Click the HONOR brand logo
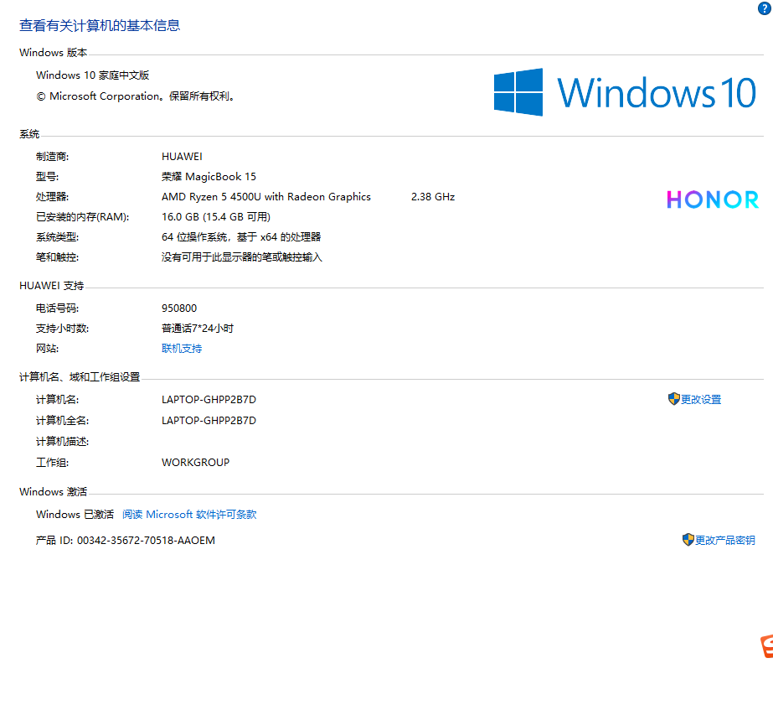 click(713, 200)
